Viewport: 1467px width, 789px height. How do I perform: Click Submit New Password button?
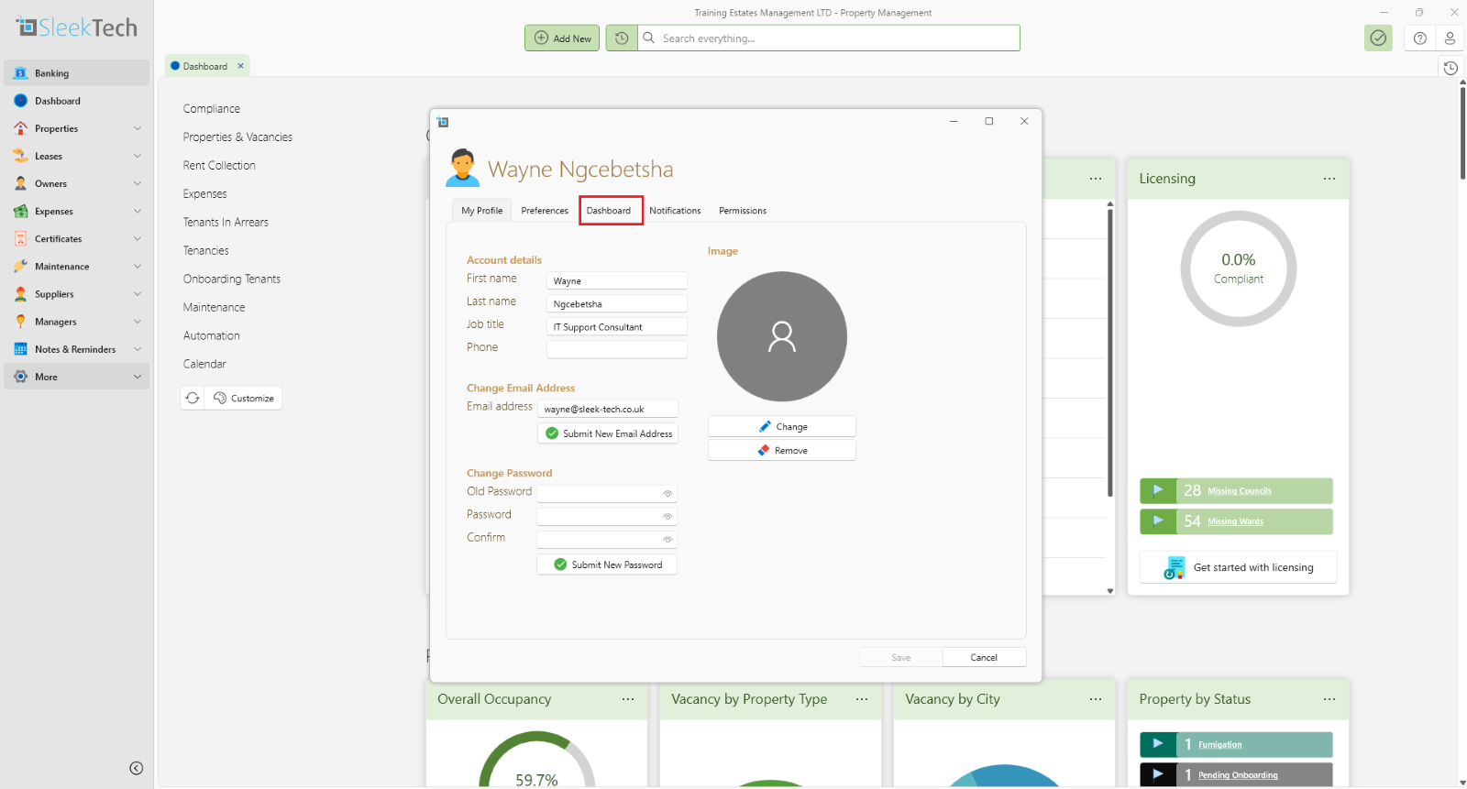point(607,564)
